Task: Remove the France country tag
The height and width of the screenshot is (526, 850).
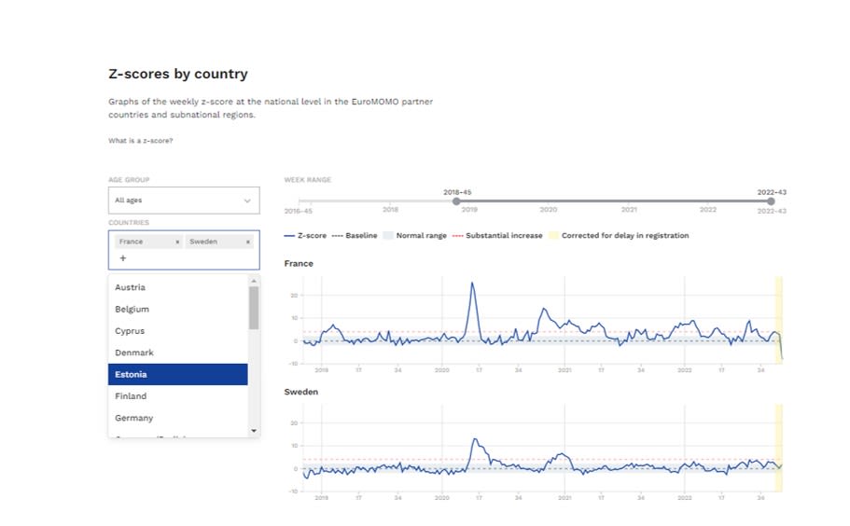Action: [177, 242]
